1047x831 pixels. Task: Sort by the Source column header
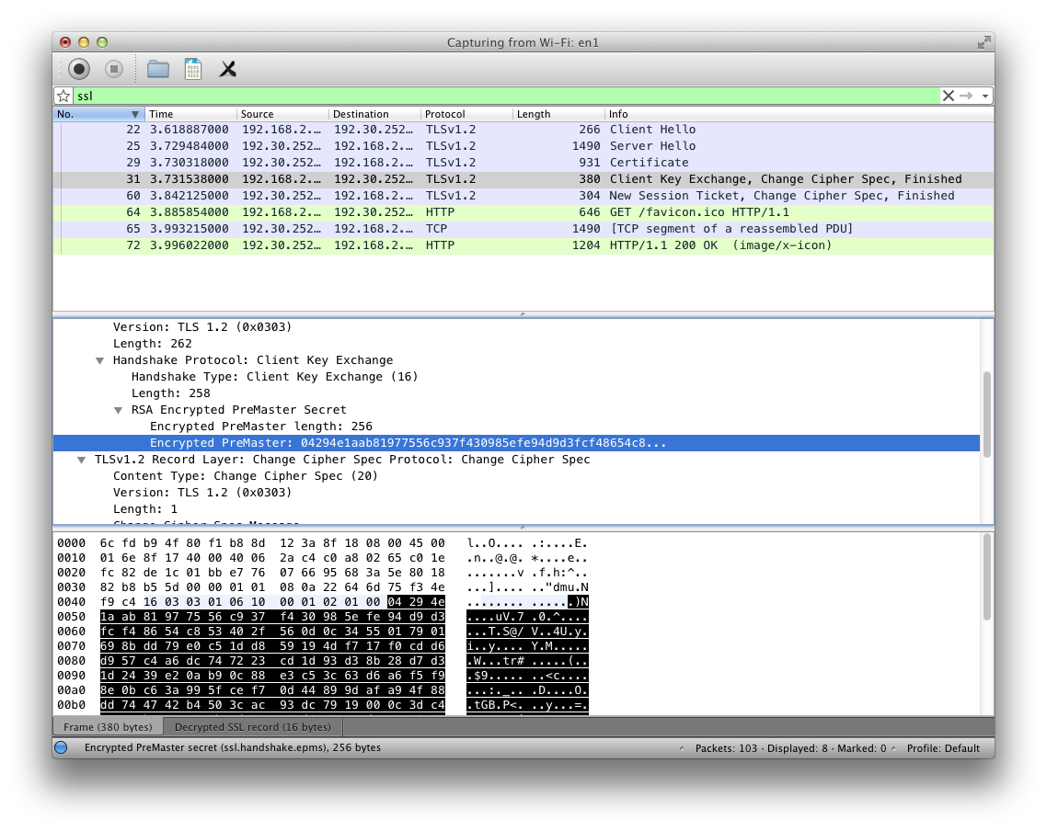coord(282,114)
